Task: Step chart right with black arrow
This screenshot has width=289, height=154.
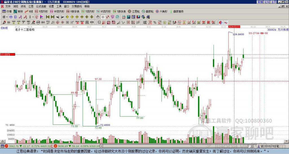Action: click(x=62, y=17)
